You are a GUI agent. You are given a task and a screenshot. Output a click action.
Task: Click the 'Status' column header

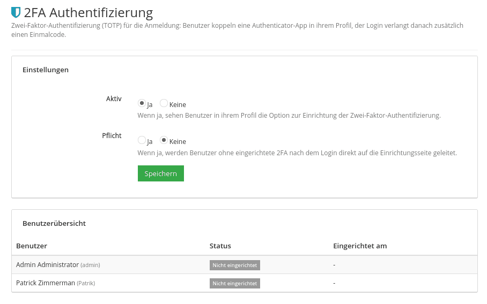220,246
